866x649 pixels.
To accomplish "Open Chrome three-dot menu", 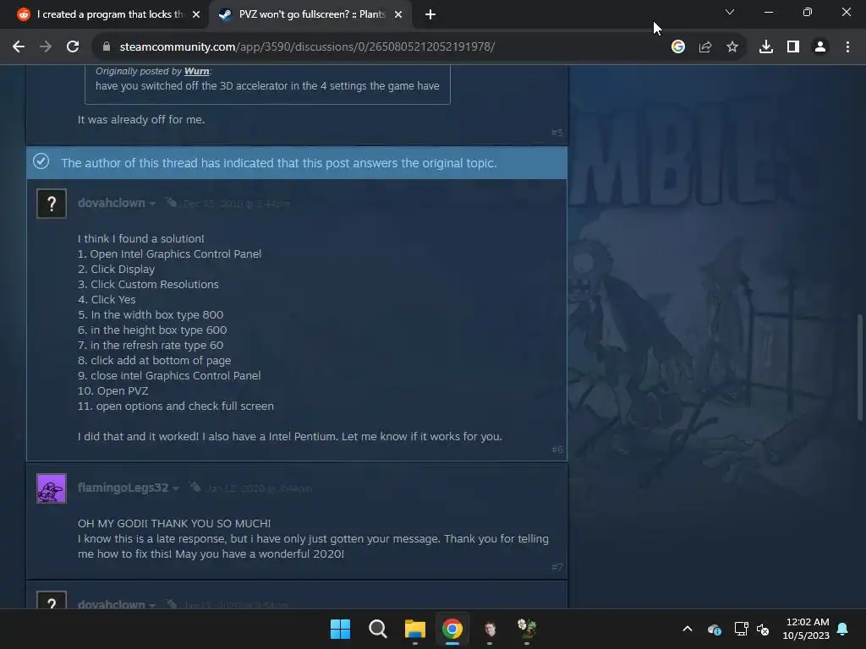I will coord(847,47).
